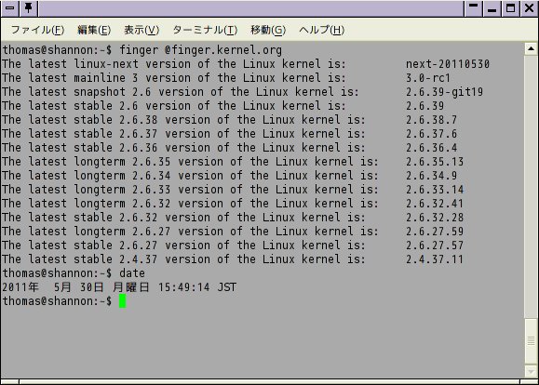539x385 pixels.
Task: Minimize the terminal window
Action: coord(492,8)
